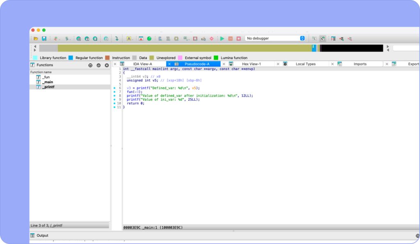Click the Open file folder icon
This screenshot has height=244, width=420.
tap(36, 38)
